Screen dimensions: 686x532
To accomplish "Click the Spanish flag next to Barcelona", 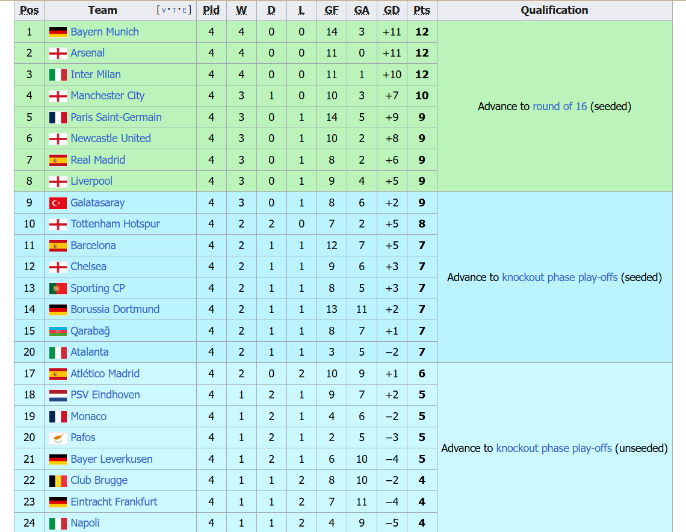I will (58, 246).
